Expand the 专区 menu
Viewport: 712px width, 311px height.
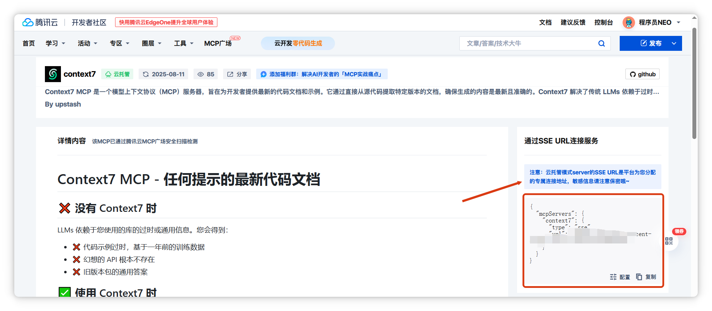(119, 43)
